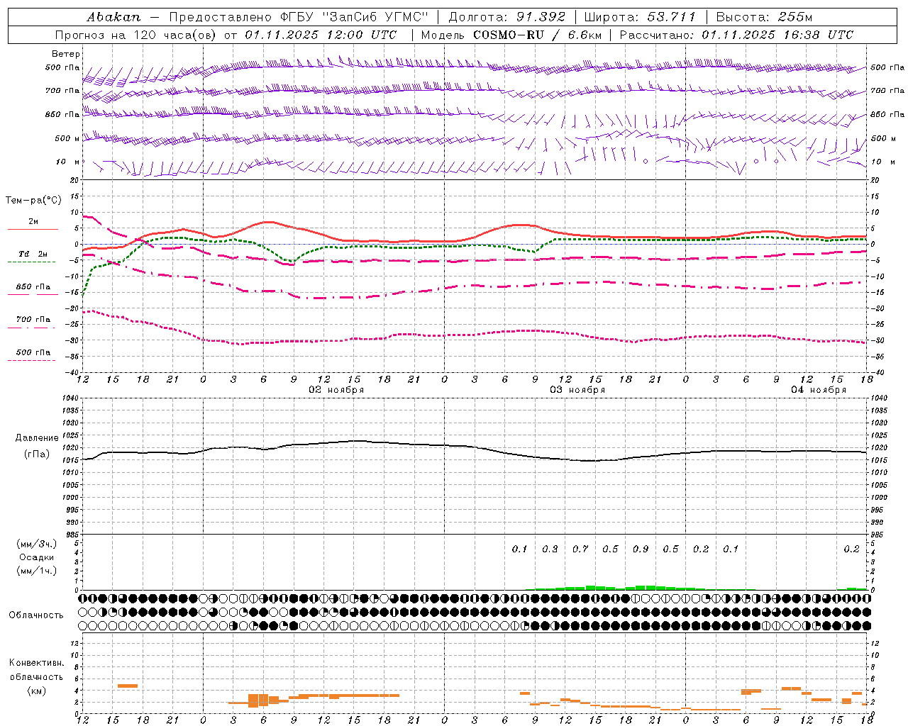Image resolution: width=908 pixels, height=726 pixels.
Task: Click the 0.9 precipitation amount
Action: tap(641, 549)
